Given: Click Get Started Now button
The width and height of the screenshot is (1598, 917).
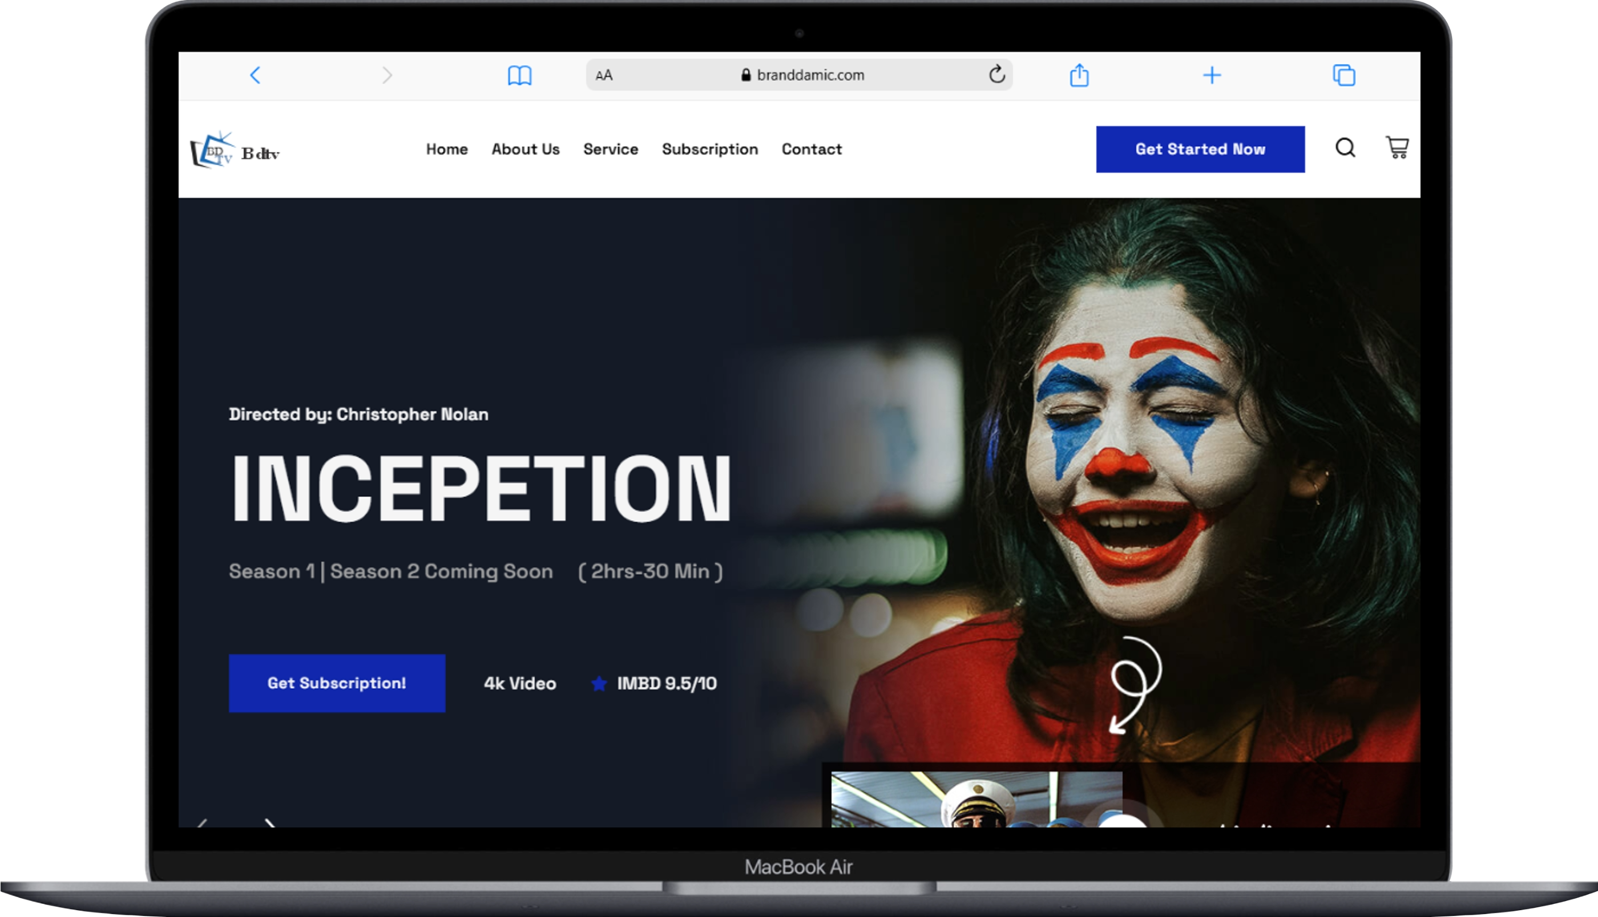Looking at the screenshot, I should point(1200,149).
